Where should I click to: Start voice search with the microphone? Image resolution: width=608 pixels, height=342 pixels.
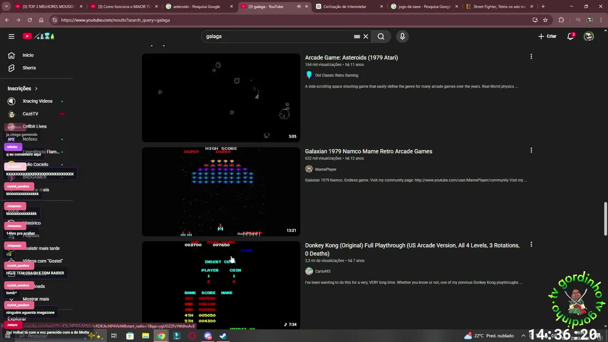[402, 36]
